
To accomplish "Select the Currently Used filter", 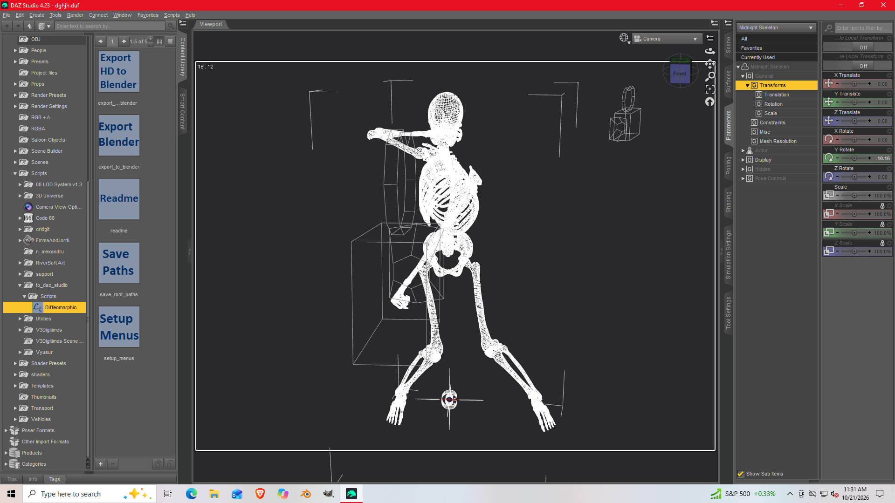I will 776,57.
